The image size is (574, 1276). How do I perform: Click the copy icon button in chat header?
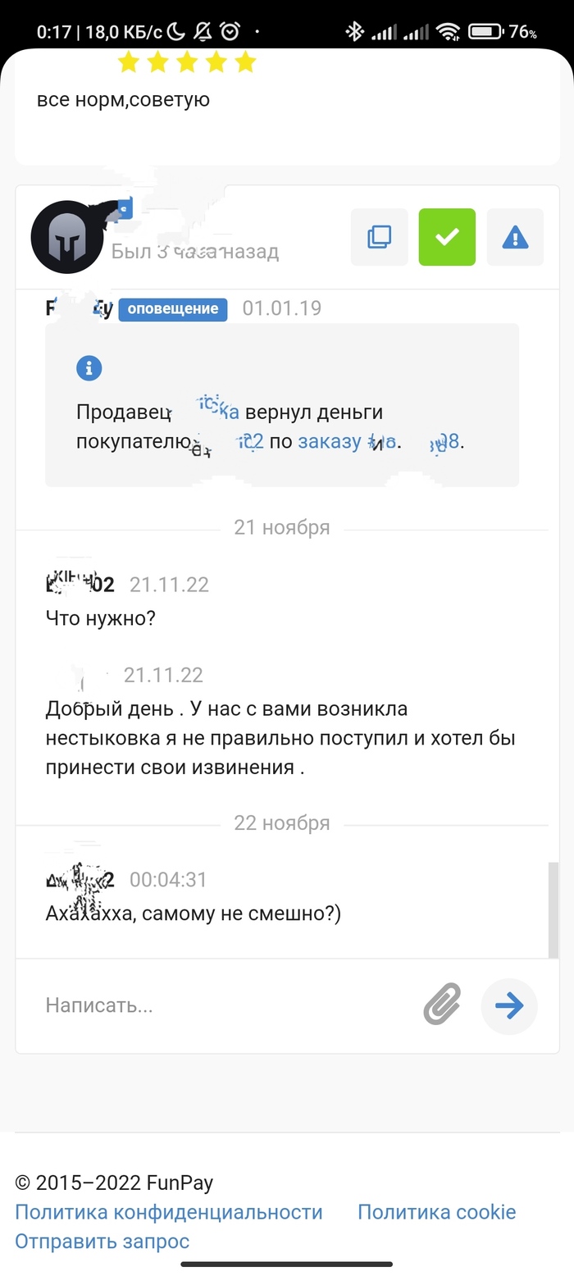click(x=379, y=238)
